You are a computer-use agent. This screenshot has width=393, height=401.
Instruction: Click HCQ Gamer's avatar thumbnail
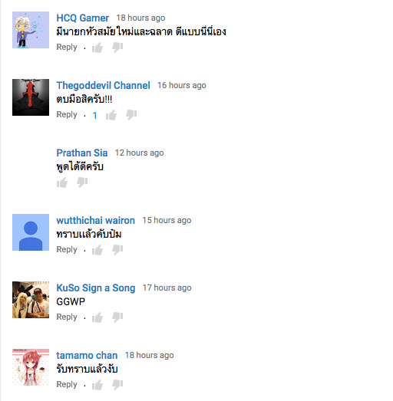point(31,30)
